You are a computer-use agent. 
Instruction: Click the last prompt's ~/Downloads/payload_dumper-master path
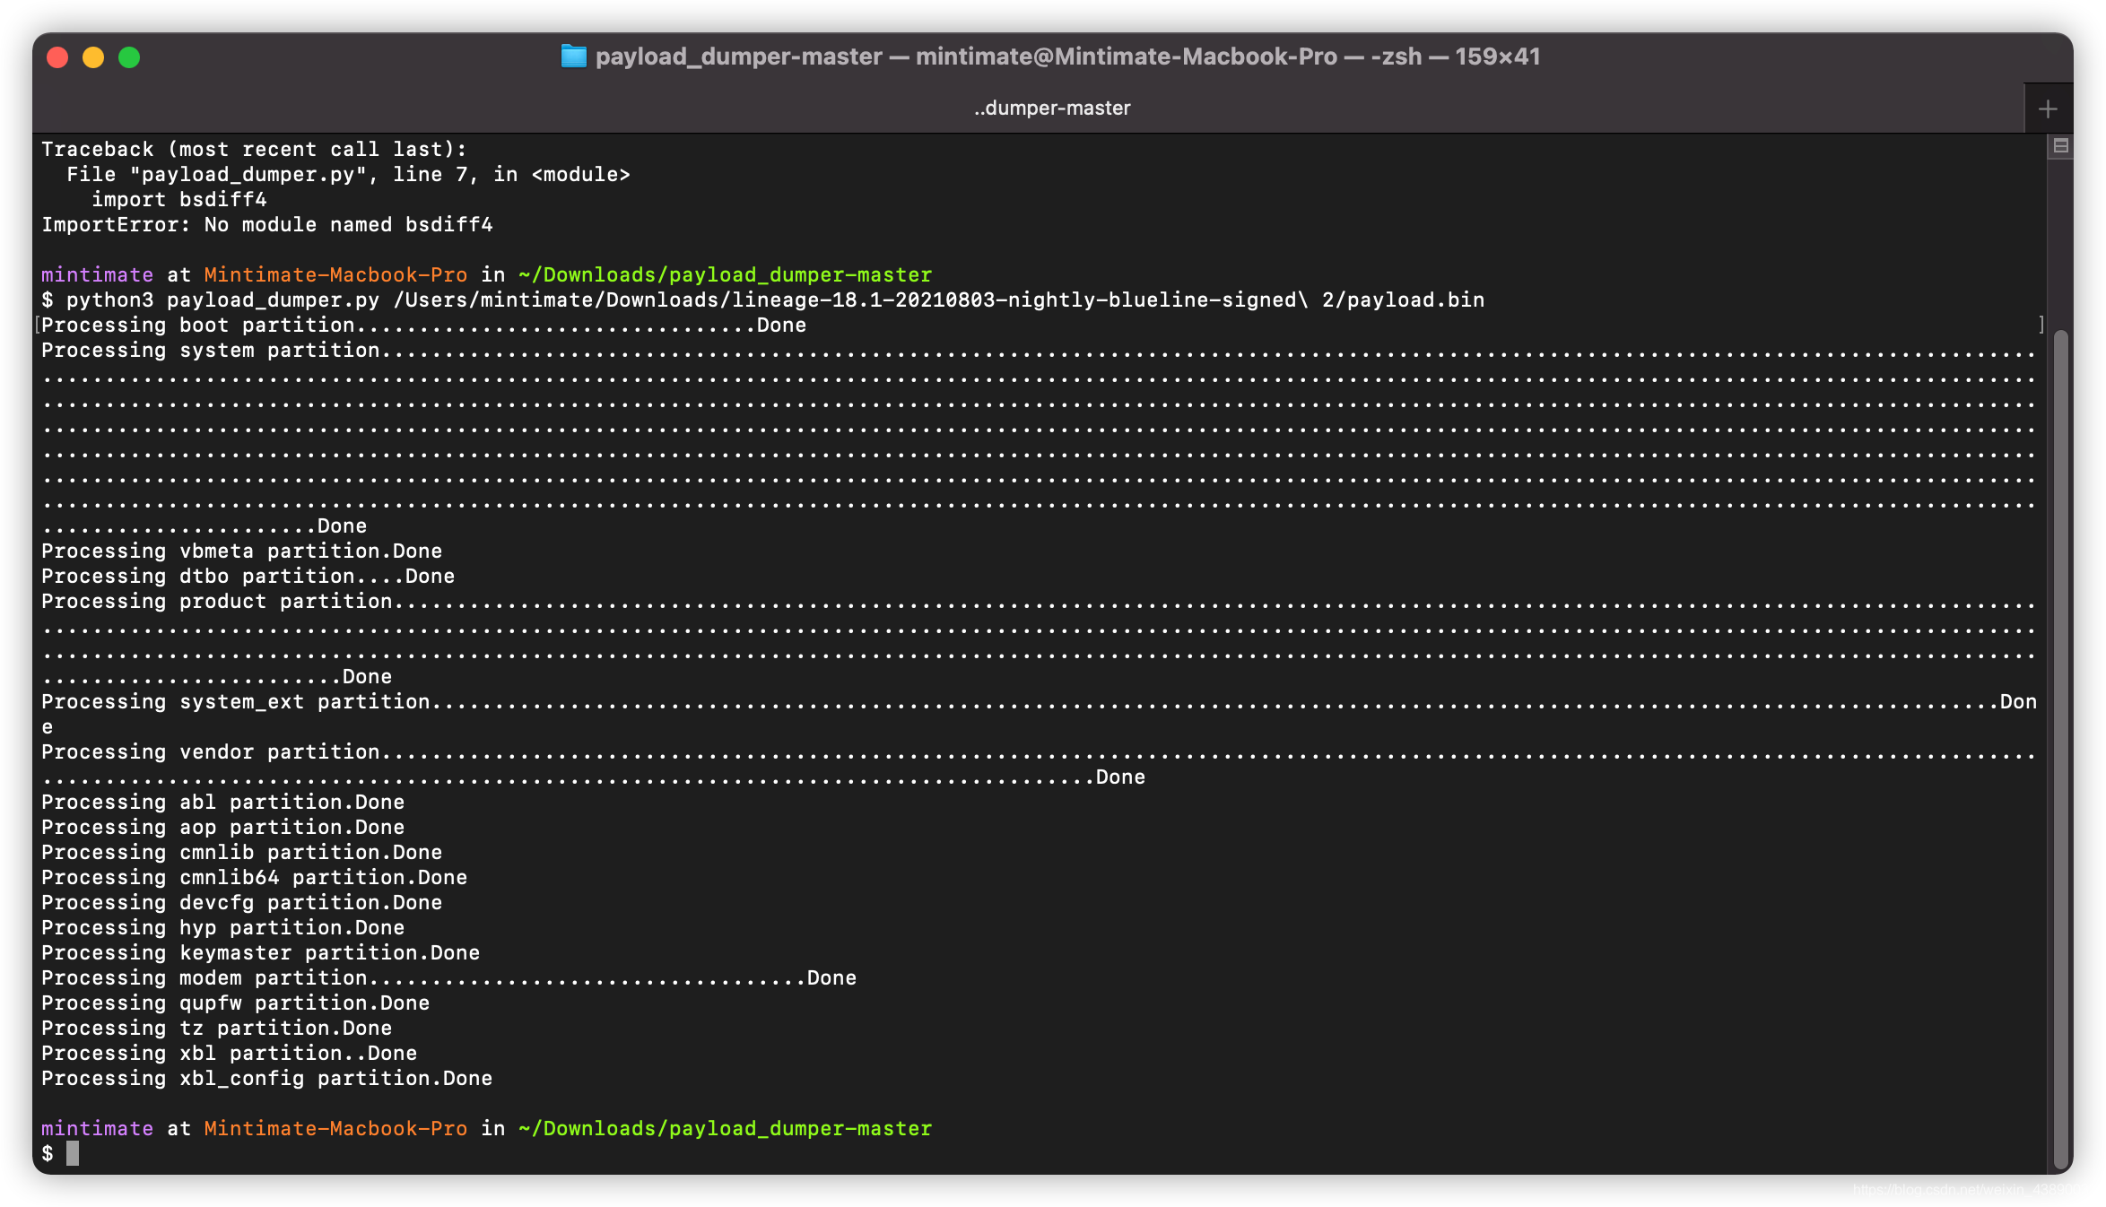click(726, 1128)
